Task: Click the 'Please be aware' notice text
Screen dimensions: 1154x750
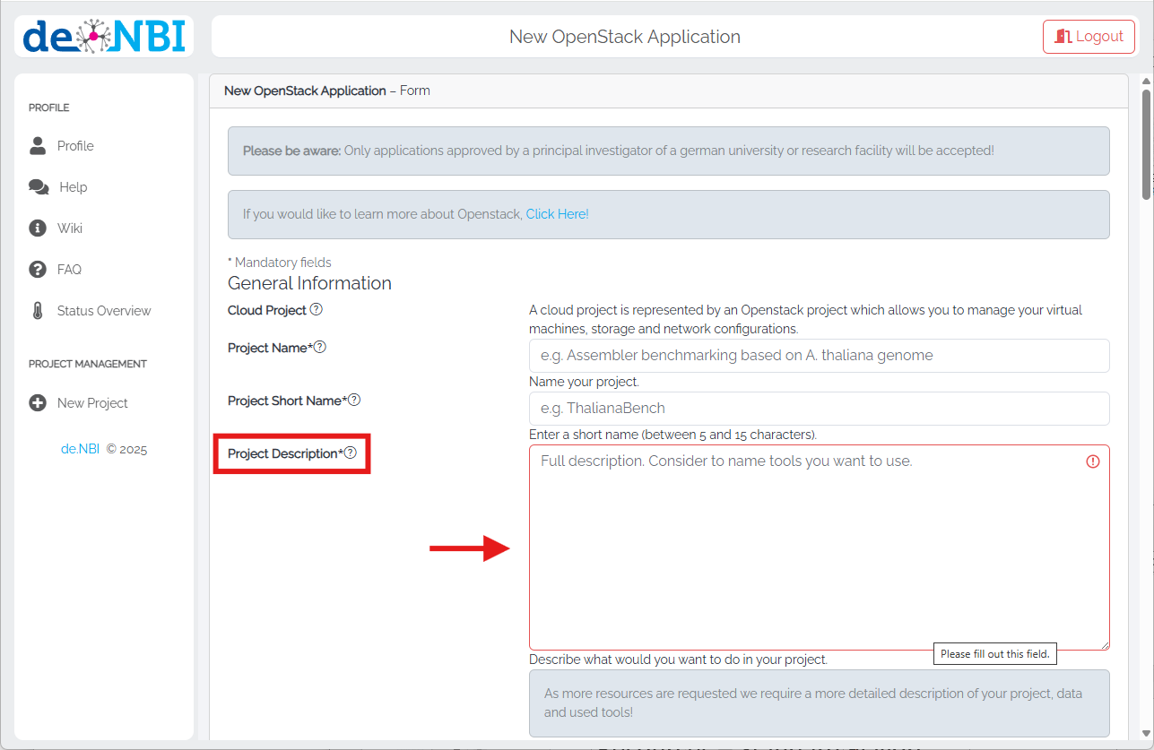Action: (x=619, y=151)
